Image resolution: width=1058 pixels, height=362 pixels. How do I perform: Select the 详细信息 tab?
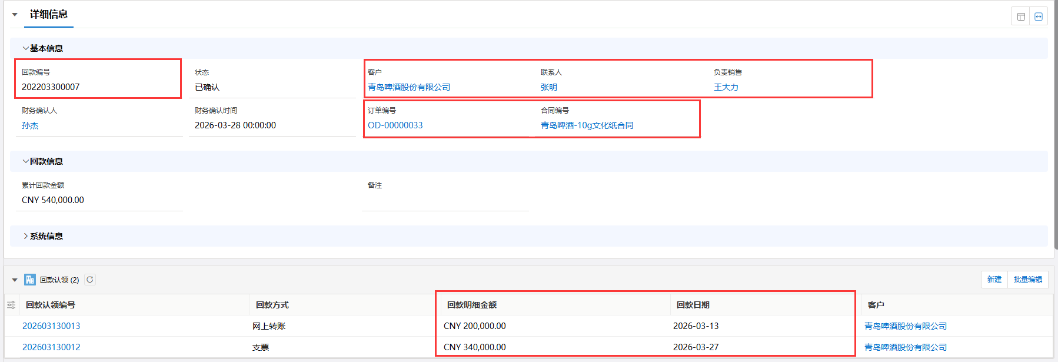pyautogui.click(x=49, y=15)
